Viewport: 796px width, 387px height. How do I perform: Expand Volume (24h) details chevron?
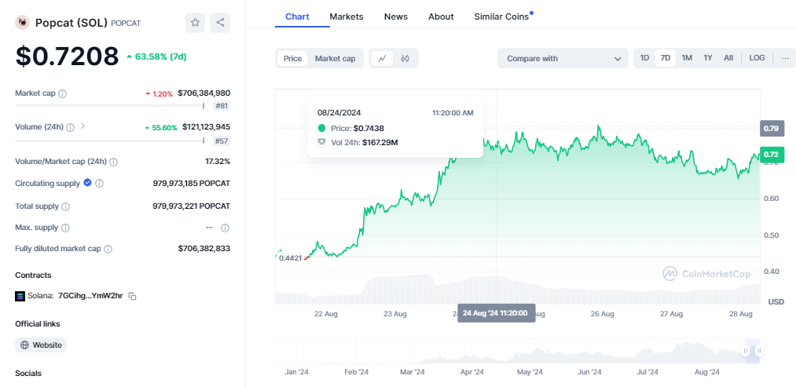[83, 126]
